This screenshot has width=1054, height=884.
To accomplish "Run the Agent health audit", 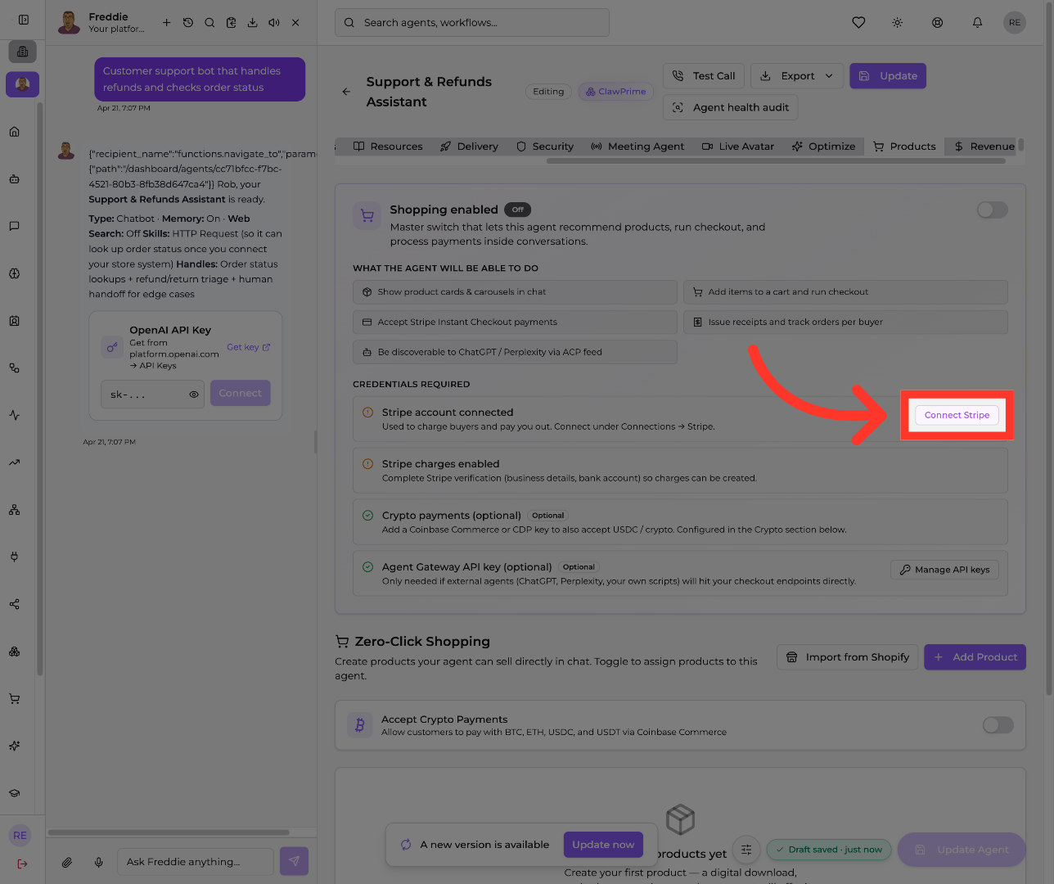I will 731,107.
